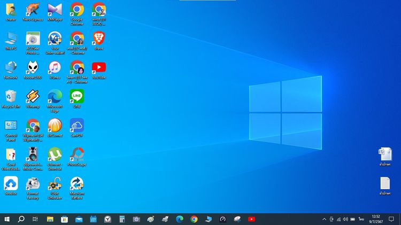Open Format Factory shortcut
Viewport: 401px width, 225px height.
(x=33, y=189)
